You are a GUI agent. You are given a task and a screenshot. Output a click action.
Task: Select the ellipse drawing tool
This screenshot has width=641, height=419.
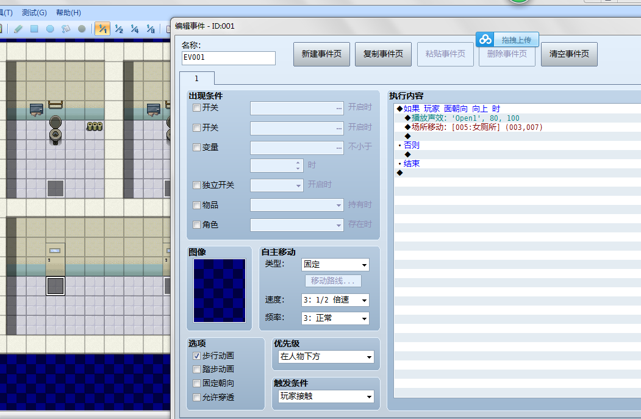[x=50, y=29]
